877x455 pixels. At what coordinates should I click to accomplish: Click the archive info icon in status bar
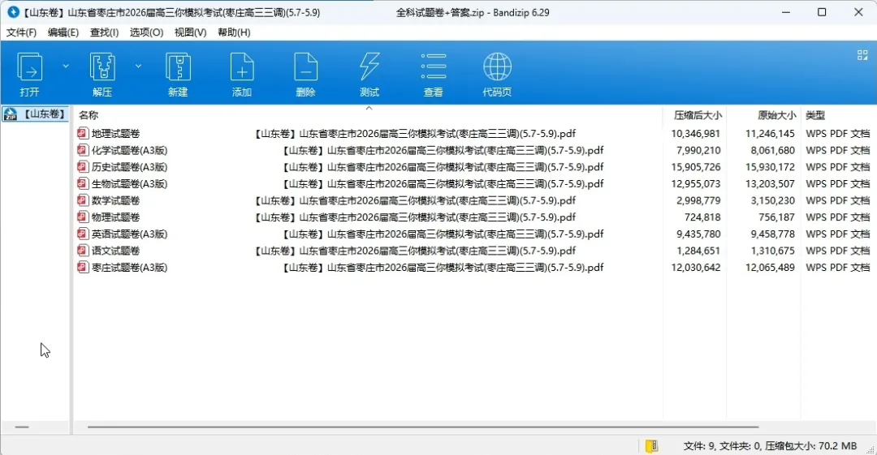[651, 445]
